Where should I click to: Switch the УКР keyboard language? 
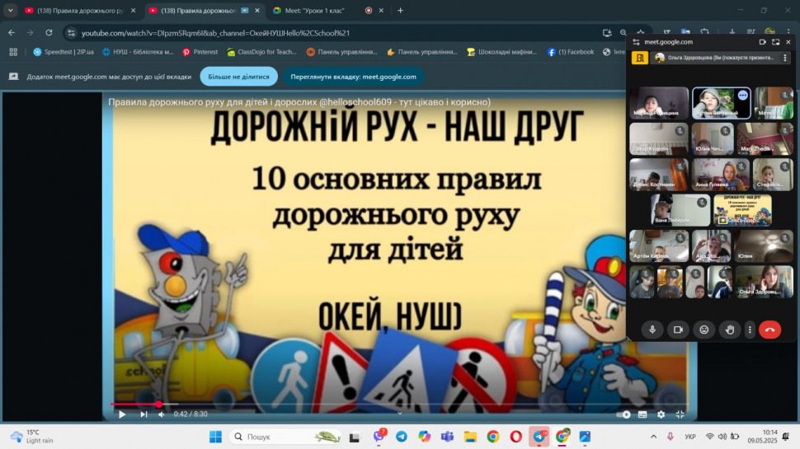pyautogui.click(x=689, y=437)
